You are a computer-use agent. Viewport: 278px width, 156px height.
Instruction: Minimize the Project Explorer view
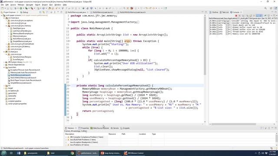(x=58, y=12)
